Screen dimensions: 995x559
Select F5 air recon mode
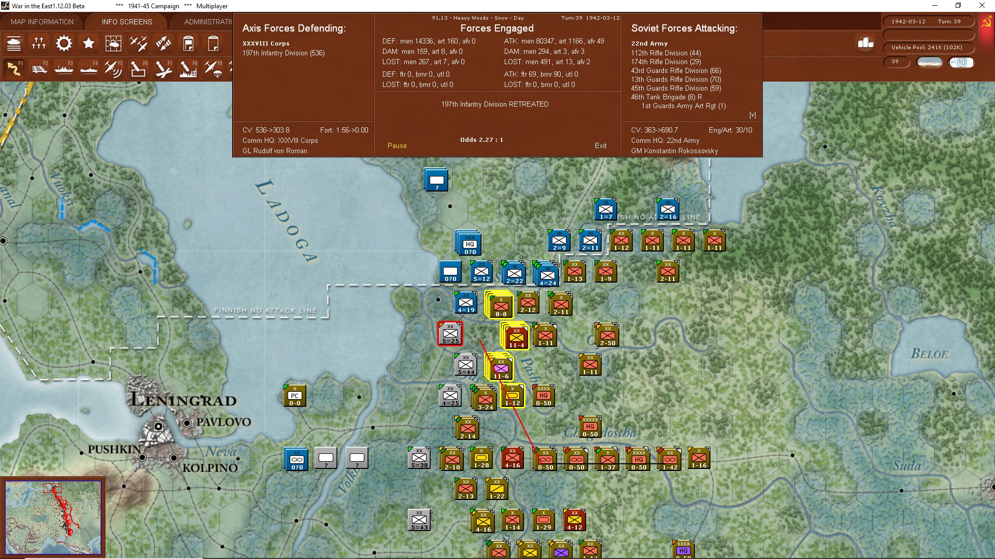coord(113,68)
